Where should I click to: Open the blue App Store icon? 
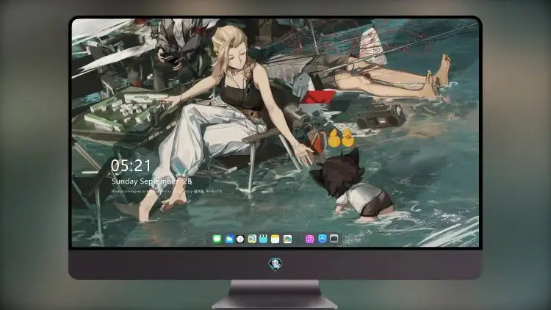click(323, 239)
